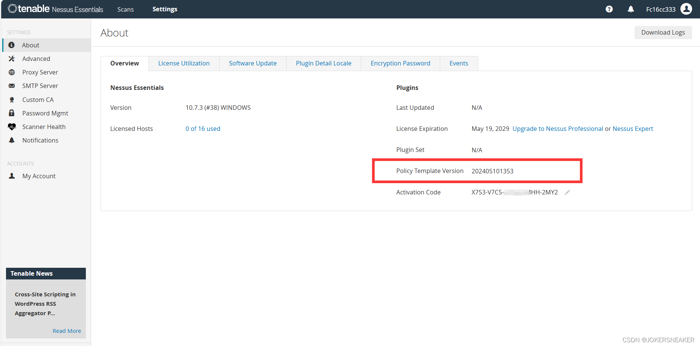Open the help question mark icon
Image resolution: width=700 pixels, height=346 pixels.
pos(609,9)
